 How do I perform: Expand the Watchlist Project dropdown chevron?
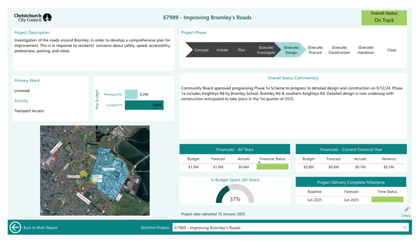click(x=404, y=227)
